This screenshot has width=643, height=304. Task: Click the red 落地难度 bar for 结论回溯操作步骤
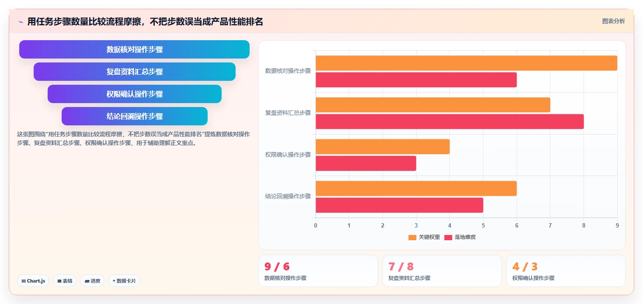click(400, 205)
